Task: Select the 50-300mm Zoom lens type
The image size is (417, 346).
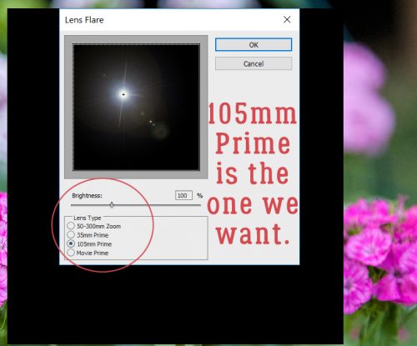Action: pyautogui.click(x=71, y=226)
